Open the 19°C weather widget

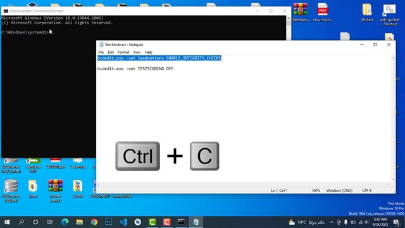coord(306,222)
